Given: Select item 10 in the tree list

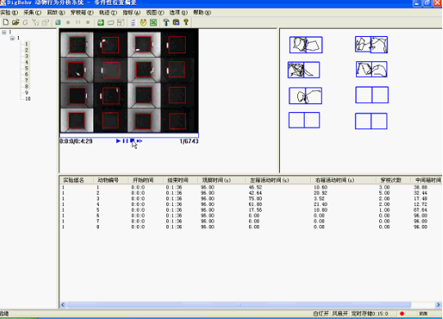Looking at the screenshot, I should pyautogui.click(x=28, y=98).
